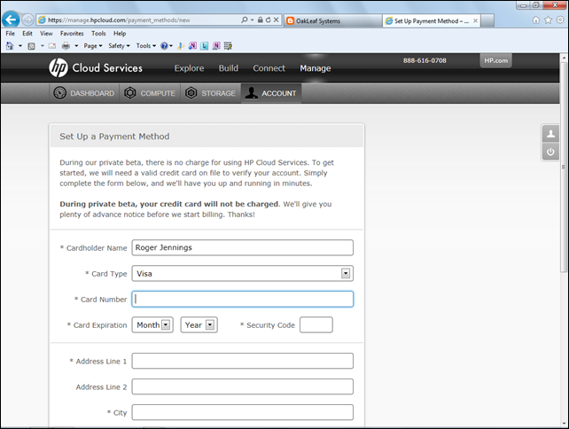The height and width of the screenshot is (429, 569).
Task: Click the RSS feeds icon in command bar
Action: tap(32, 46)
